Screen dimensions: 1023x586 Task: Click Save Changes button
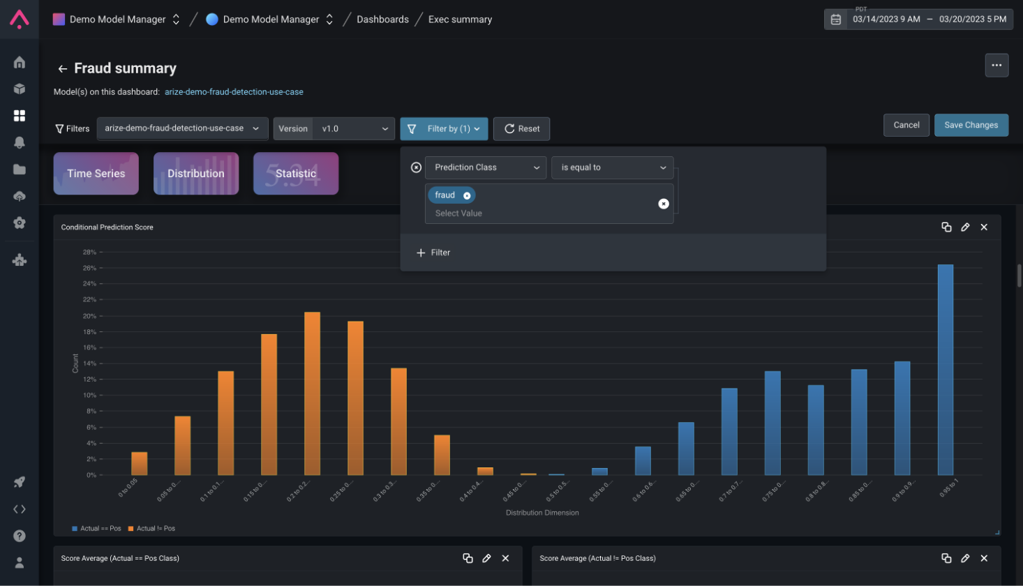[x=971, y=125]
